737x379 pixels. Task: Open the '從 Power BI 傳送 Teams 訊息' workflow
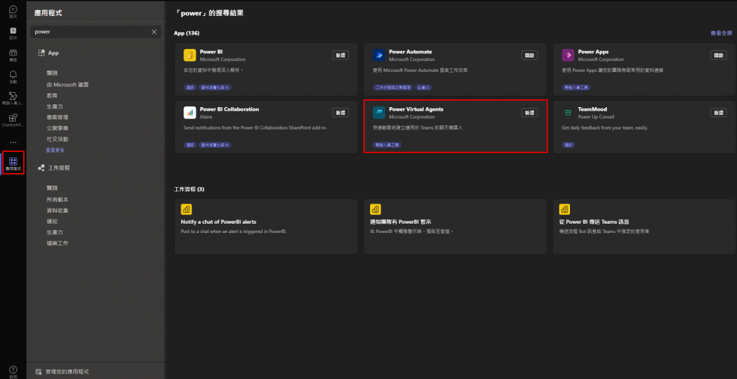[644, 227]
